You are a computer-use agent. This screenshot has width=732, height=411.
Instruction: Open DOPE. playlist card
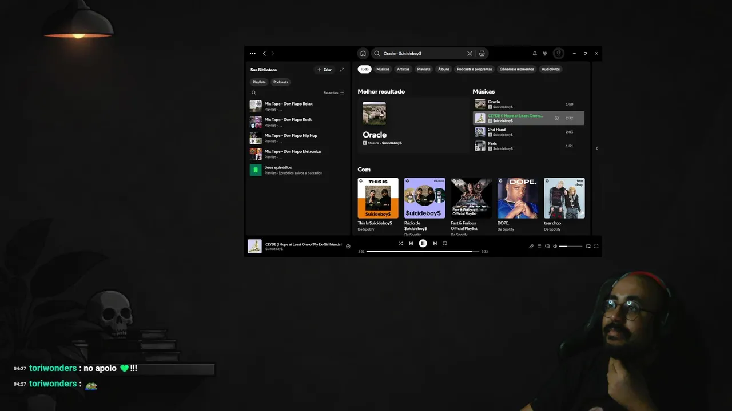point(518,205)
